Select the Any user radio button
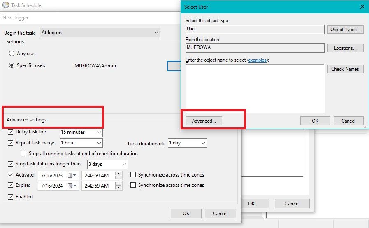Screen dimensions: 369x228 [x=12, y=54]
